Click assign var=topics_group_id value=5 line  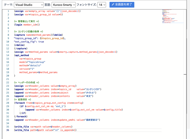tap(38, 15)
